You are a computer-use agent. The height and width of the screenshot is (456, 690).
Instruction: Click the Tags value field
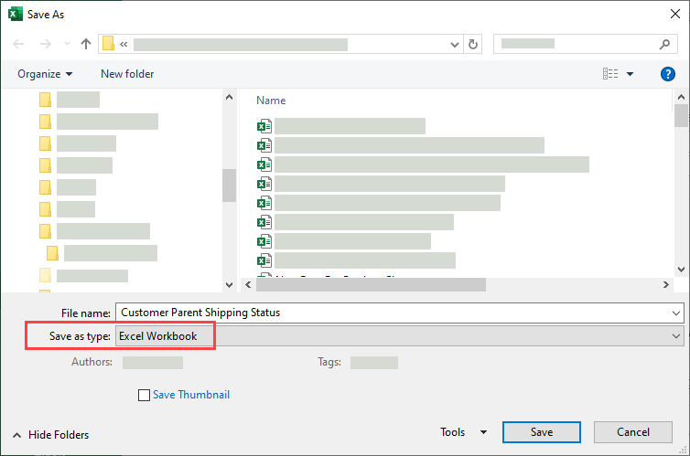click(374, 363)
